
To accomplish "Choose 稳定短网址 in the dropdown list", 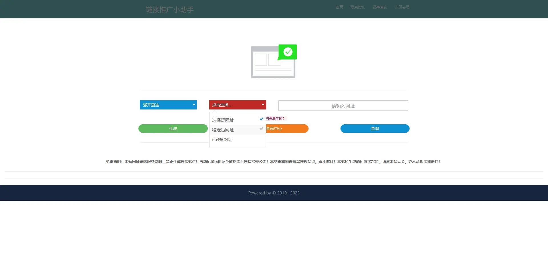I will tap(223, 130).
